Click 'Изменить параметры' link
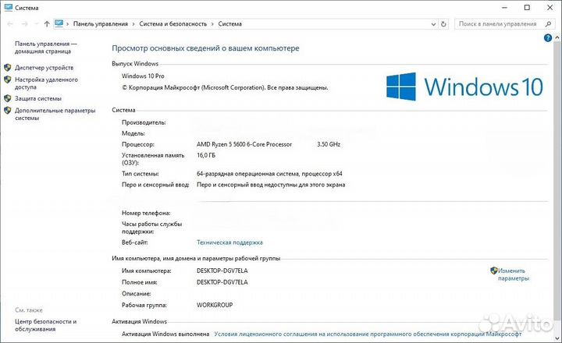This screenshot has height=343, width=562. pyautogui.click(x=513, y=274)
